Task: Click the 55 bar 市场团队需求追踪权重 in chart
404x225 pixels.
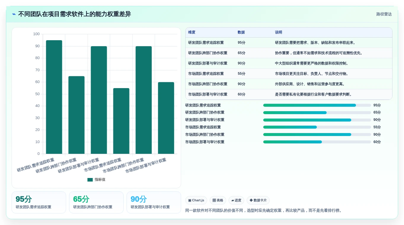Action: coord(121,121)
